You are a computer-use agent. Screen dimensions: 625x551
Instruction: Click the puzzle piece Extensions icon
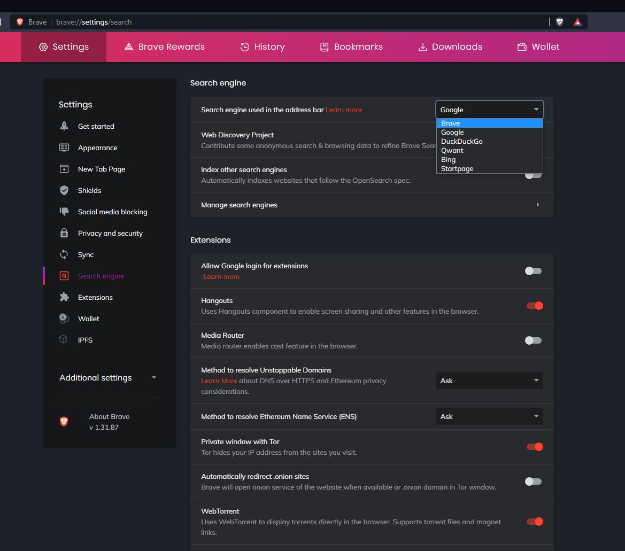coord(64,297)
